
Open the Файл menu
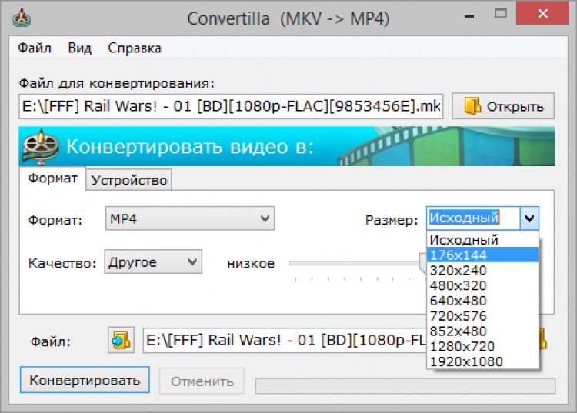pos(34,48)
